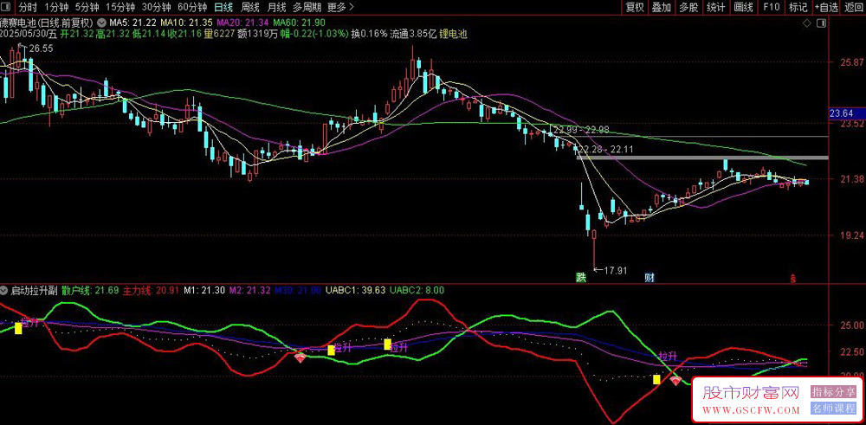Image resolution: width=866 pixels, height=425 pixels.
Task: Switch to the 周线 weekly tab
Action: [x=250, y=7]
